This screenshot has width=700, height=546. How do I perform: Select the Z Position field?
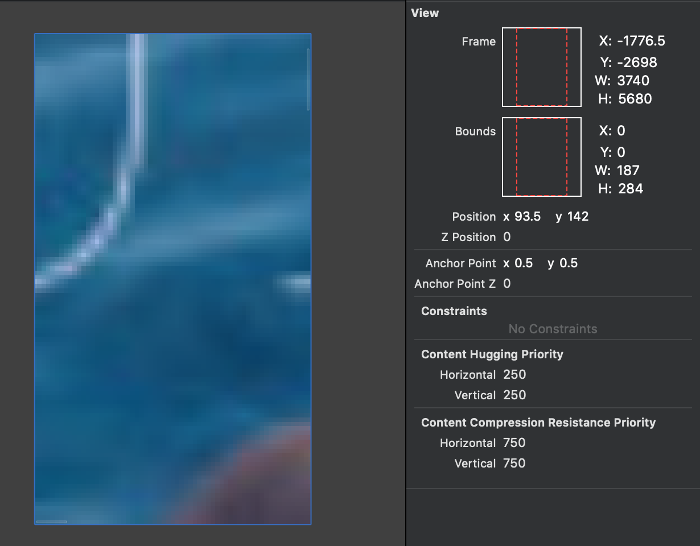507,237
